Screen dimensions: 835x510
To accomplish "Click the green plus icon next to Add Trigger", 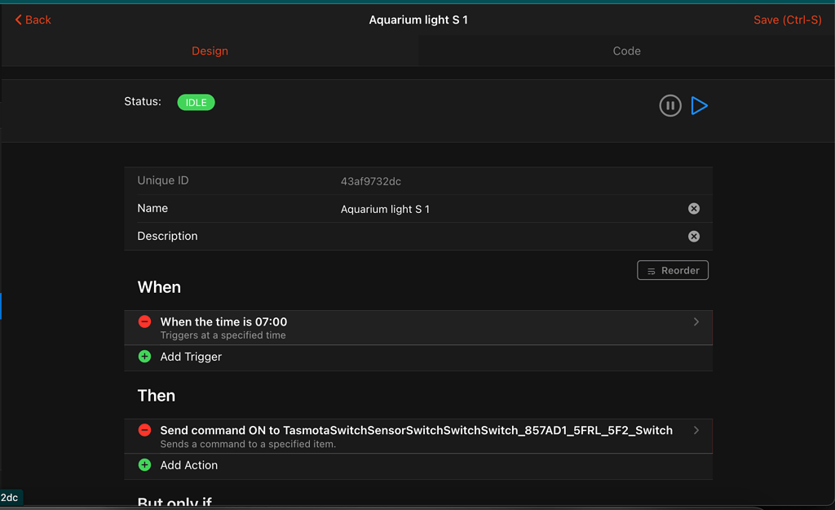I will coord(144,357).
